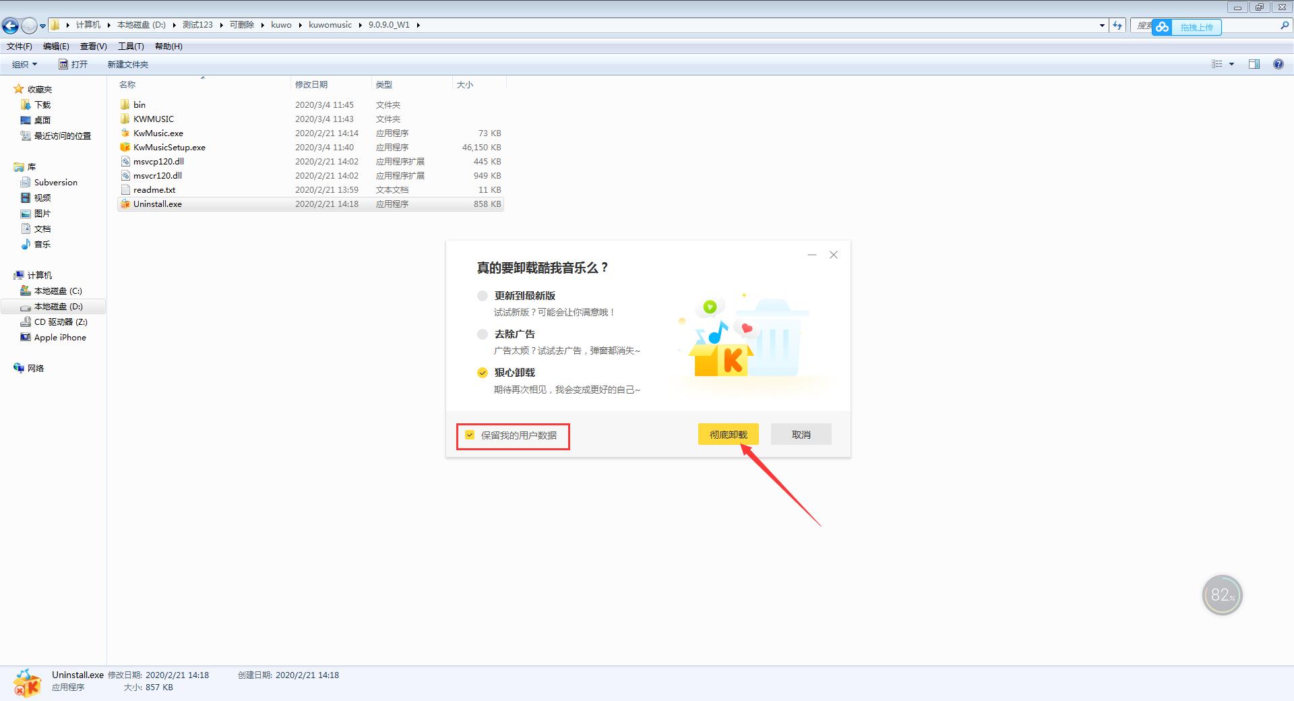
Task: Select the Uninstall.exe file
Action: click(311, 204)
